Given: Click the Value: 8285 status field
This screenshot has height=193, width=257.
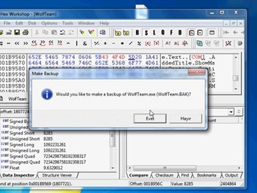Looking at the screenshot, I should coord(194,184).
